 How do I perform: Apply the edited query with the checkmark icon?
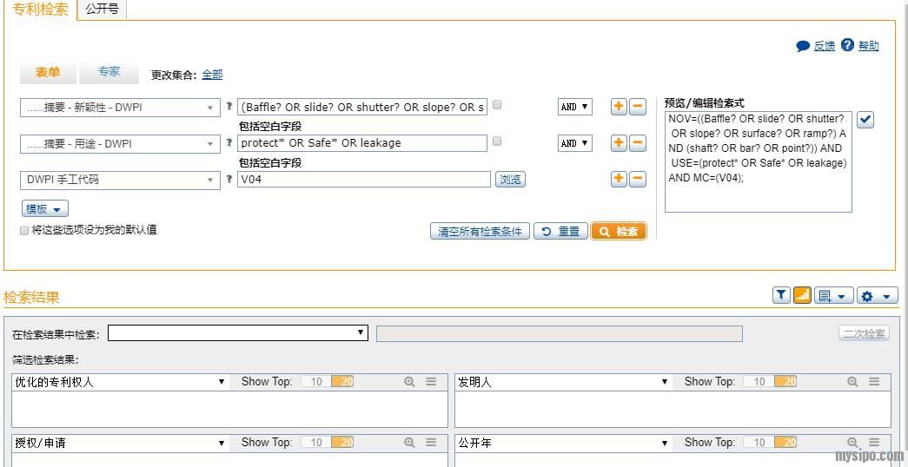tap(865, 120)
